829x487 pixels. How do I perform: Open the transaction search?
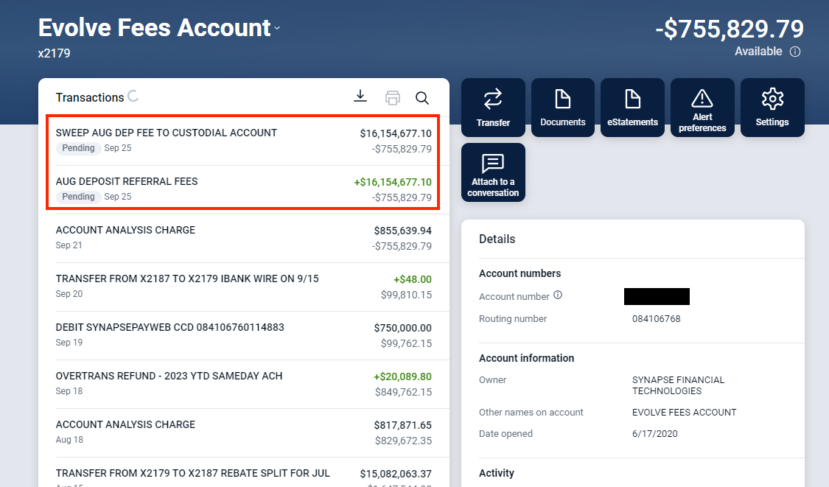[x=422, y=98]
